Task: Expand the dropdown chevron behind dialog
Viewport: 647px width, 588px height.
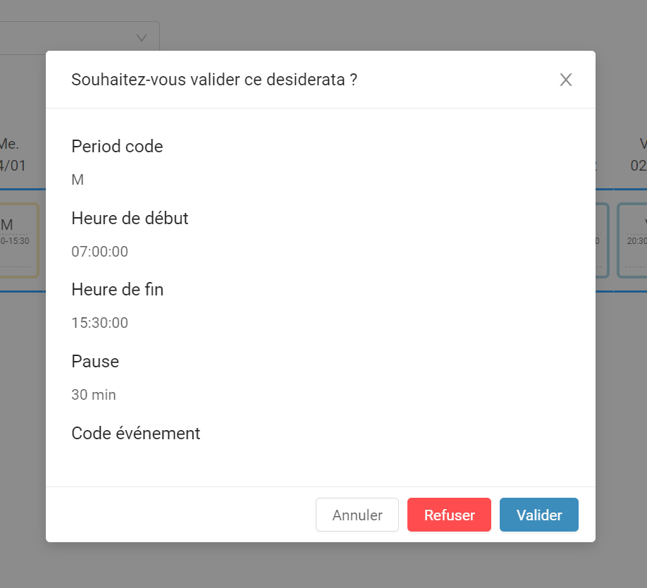Action: tap(142, 38)
